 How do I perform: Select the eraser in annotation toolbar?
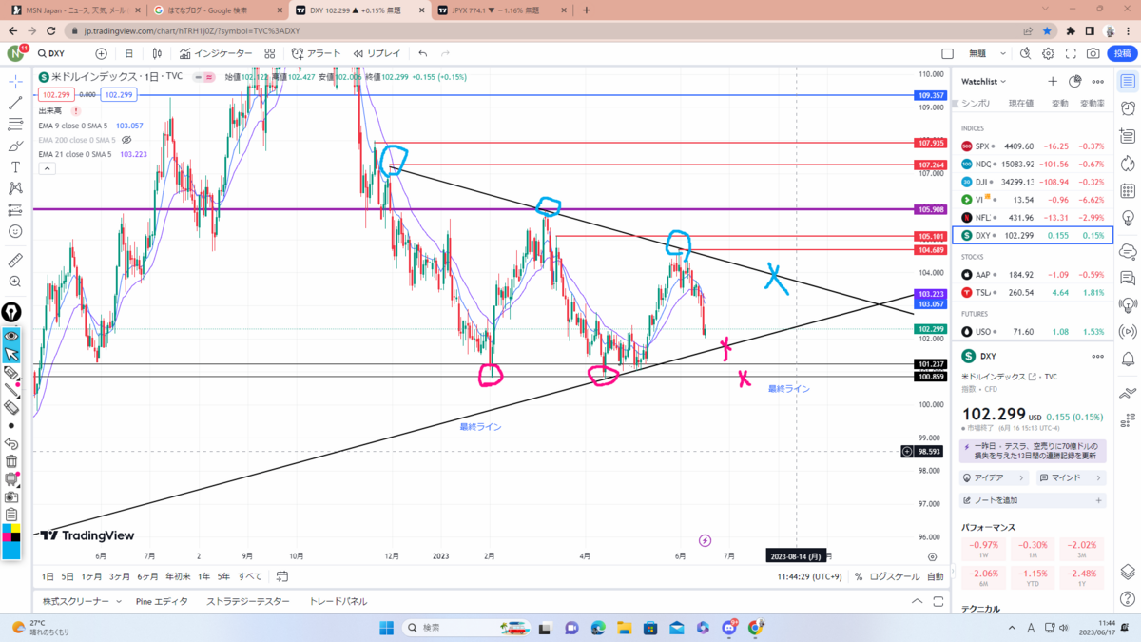point(11,407)
